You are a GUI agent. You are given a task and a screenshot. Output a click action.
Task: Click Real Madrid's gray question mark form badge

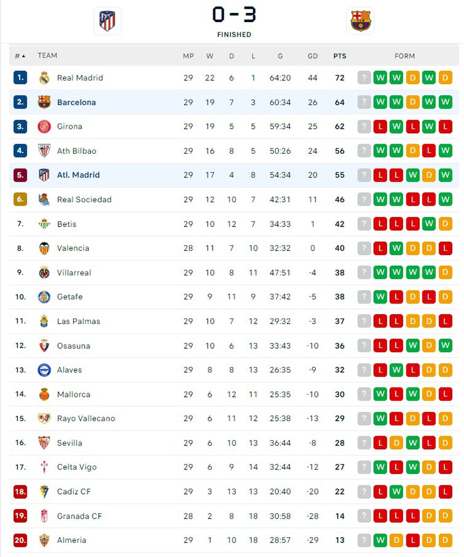point(364,78)
